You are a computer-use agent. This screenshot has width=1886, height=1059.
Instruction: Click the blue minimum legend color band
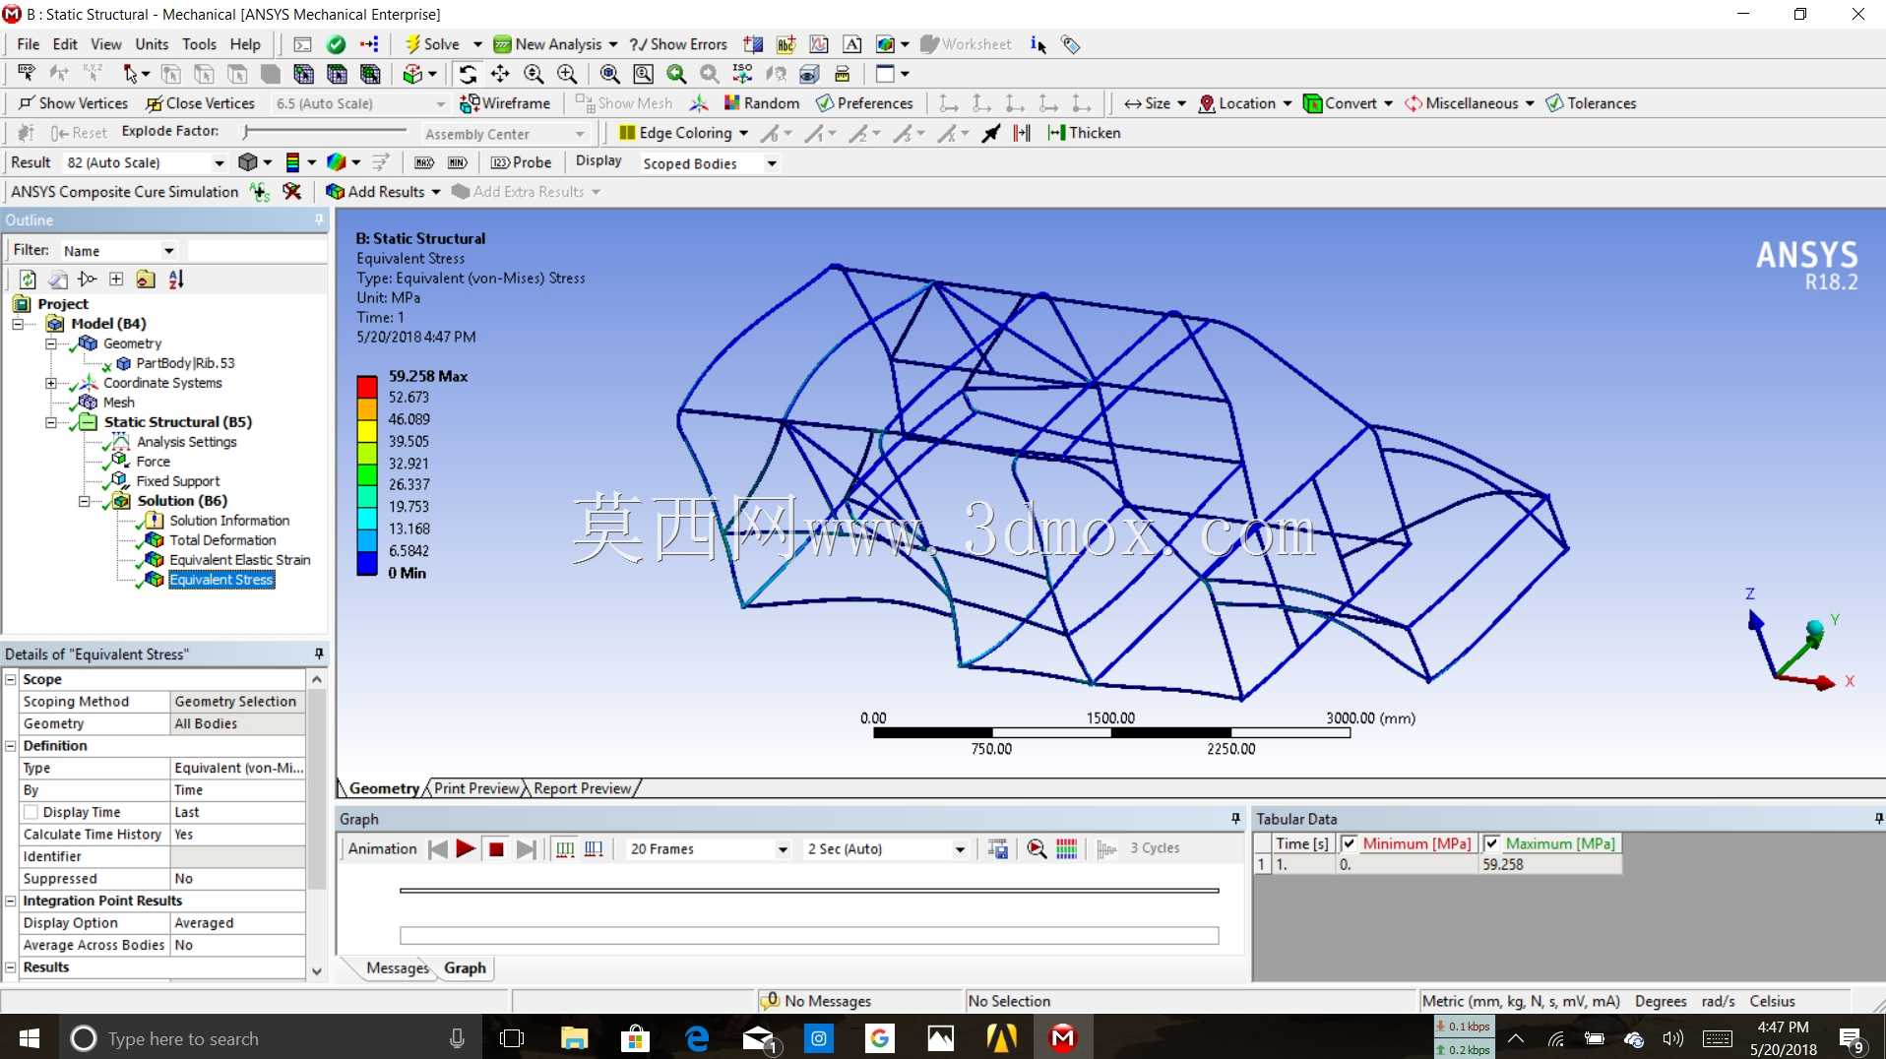pos(366,563)
